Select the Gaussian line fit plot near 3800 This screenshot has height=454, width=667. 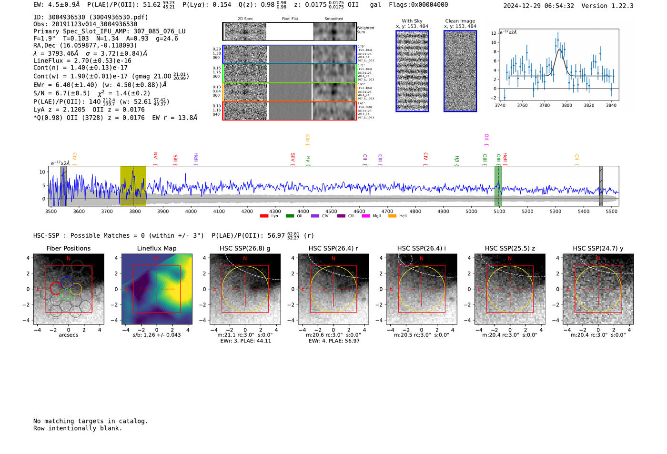pyautogui.click(x=558, y=65)
